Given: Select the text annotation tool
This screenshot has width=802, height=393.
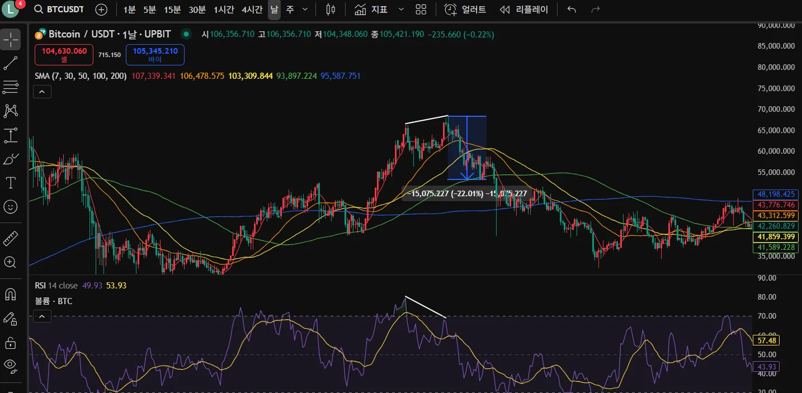Looking at the screenshot, I should pyautogui.click(x=11, y=183).
